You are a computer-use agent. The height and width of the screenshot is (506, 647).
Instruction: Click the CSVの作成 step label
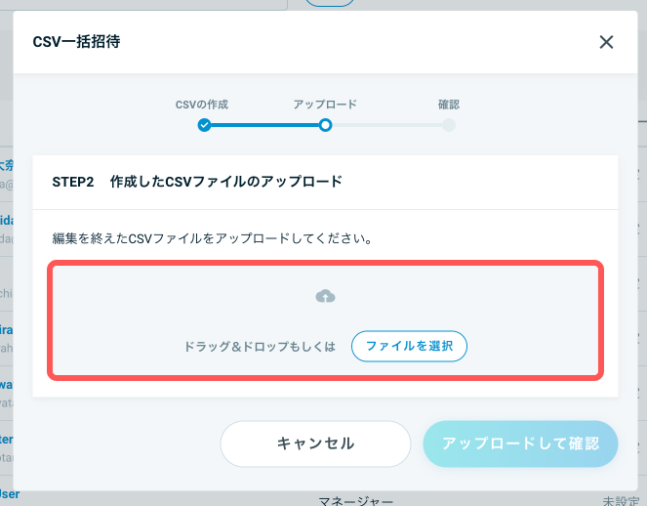click(x=202, y=105)
